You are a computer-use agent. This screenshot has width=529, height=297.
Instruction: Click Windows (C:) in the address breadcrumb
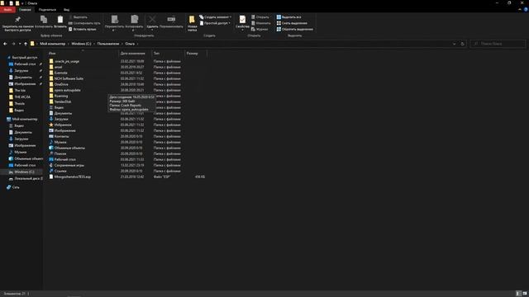[81, 44]
